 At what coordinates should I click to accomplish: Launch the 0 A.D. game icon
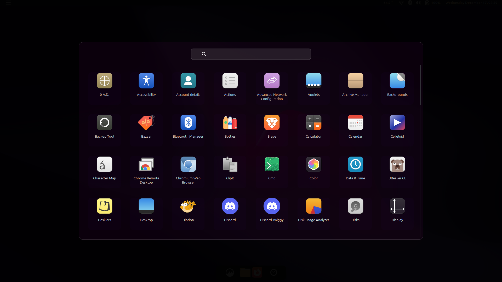(x=104, y=81)
